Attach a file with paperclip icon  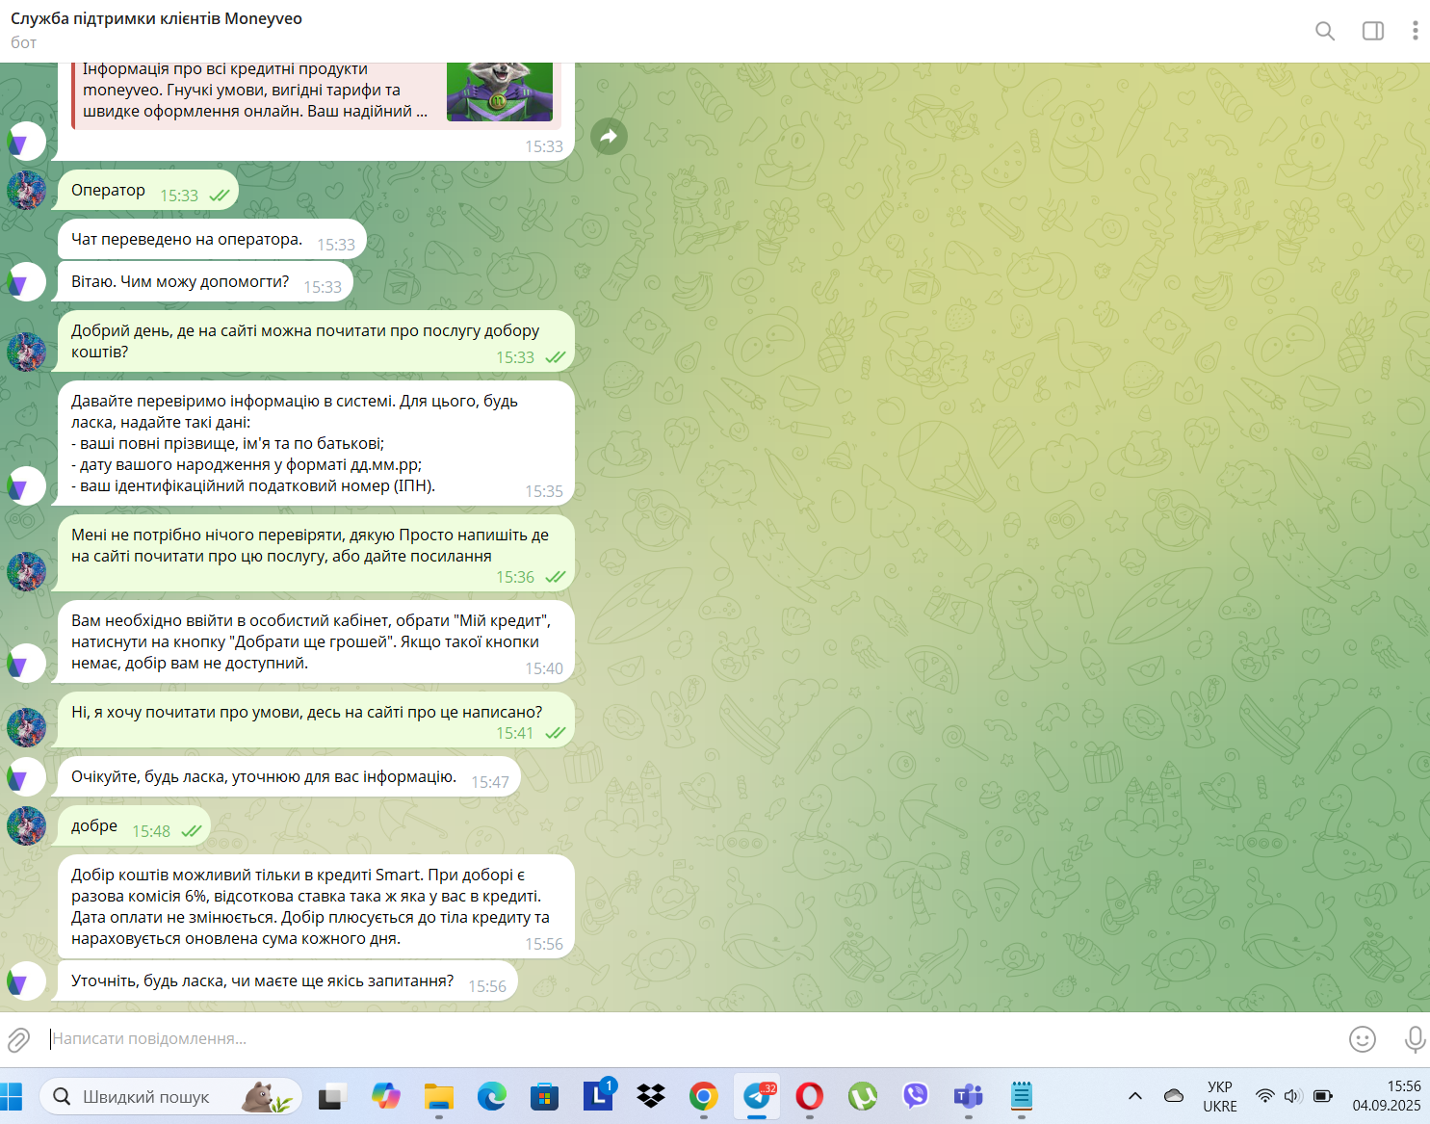pos(18,1039)
